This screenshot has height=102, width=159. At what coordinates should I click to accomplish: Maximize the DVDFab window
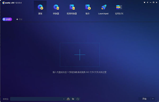click(x=153, y=2)
